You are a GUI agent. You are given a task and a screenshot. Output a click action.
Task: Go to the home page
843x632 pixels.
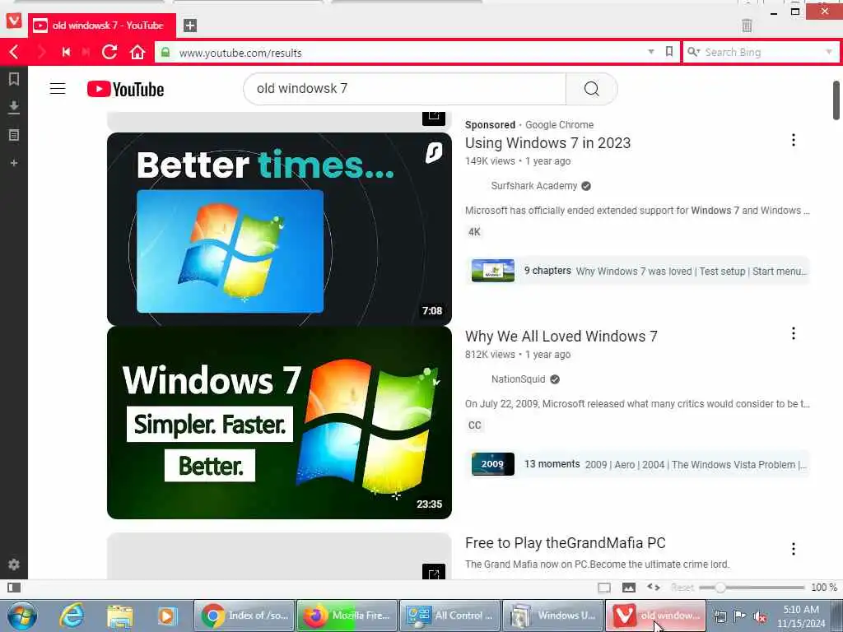point(137,52)
